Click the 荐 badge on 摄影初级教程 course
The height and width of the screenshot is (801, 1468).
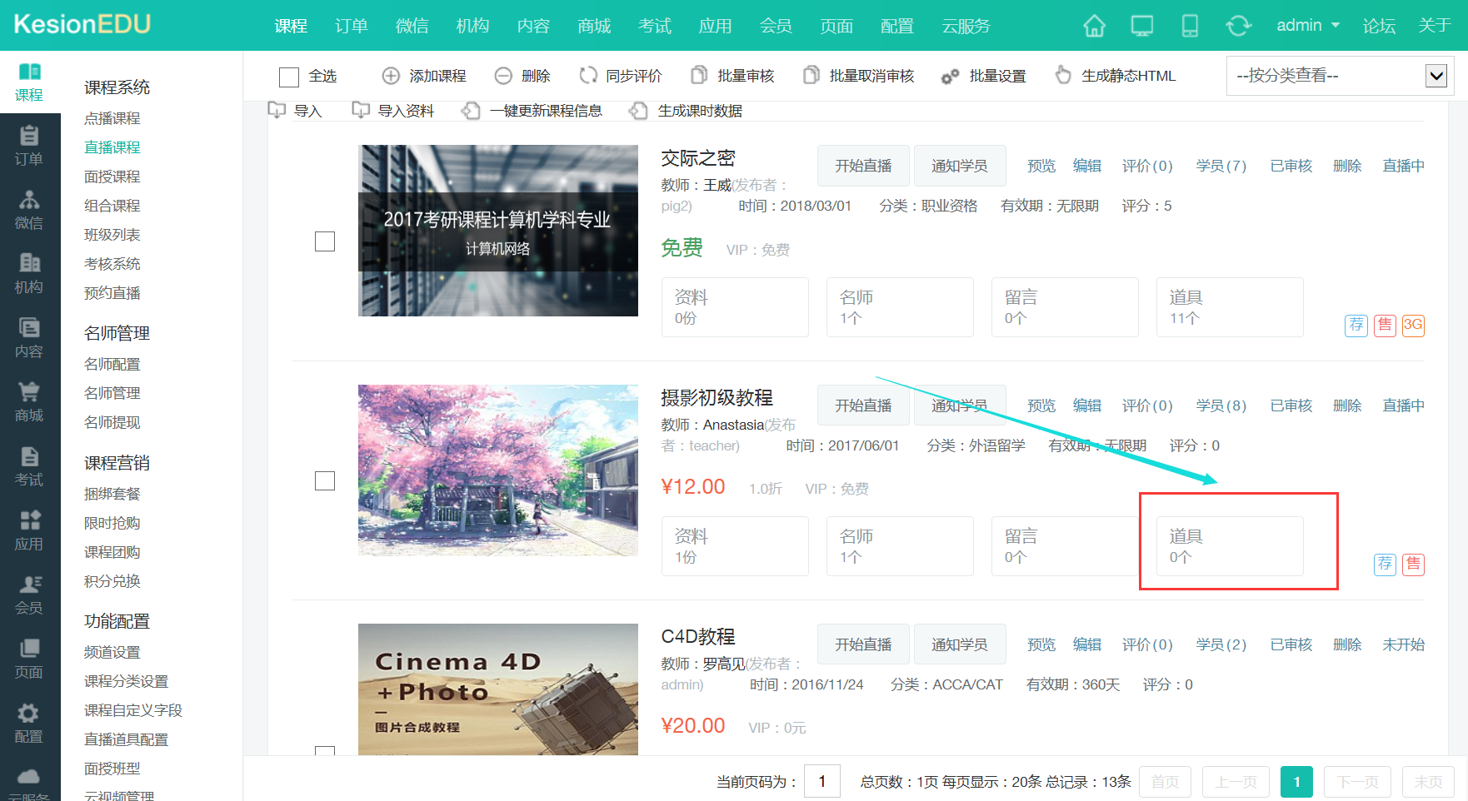tap(1385, 564)
